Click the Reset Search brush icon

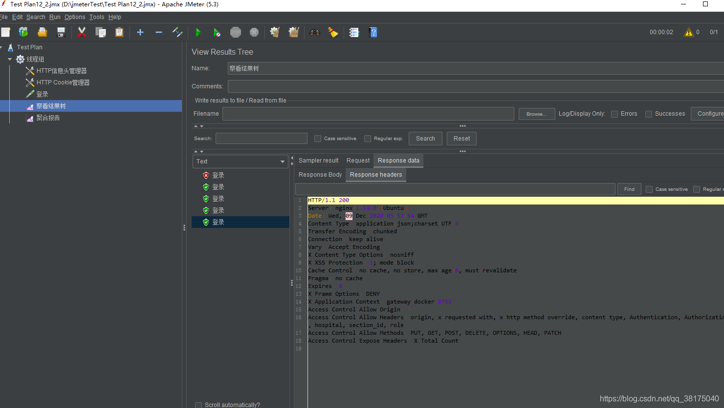(333, 32)
